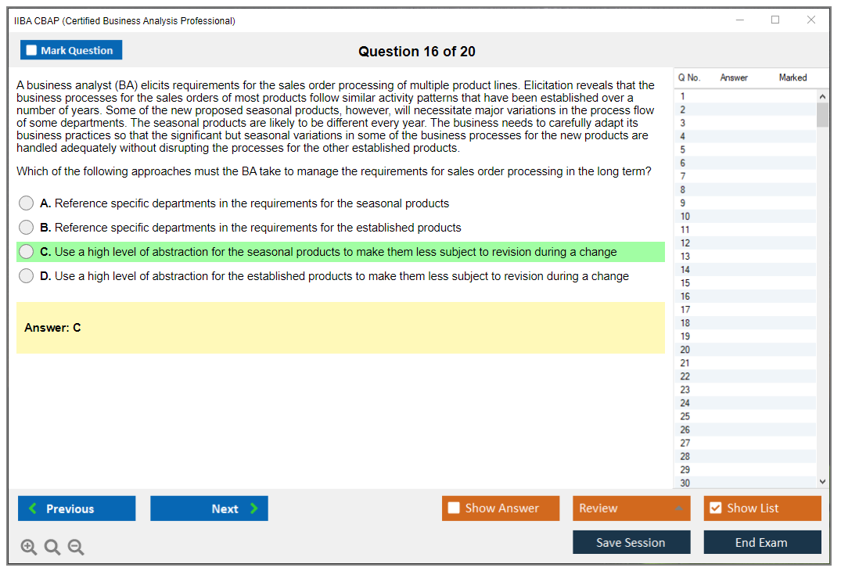Click the zoom out magnifier icon
Viewport: 841px width, 575px height.
coord(76,548)
